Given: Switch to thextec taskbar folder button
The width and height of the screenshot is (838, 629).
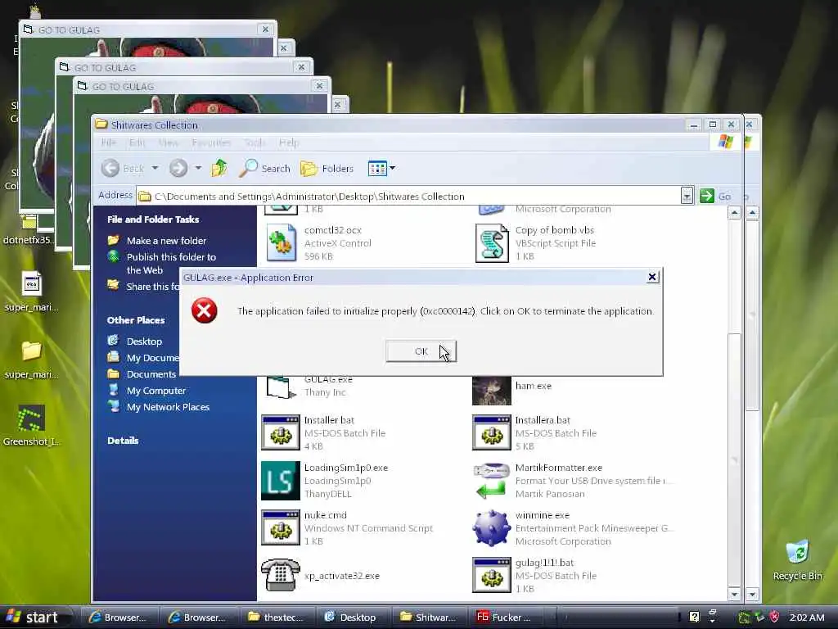Looking at the screenshot, I should pyautogui.click(x=277, y=618).
